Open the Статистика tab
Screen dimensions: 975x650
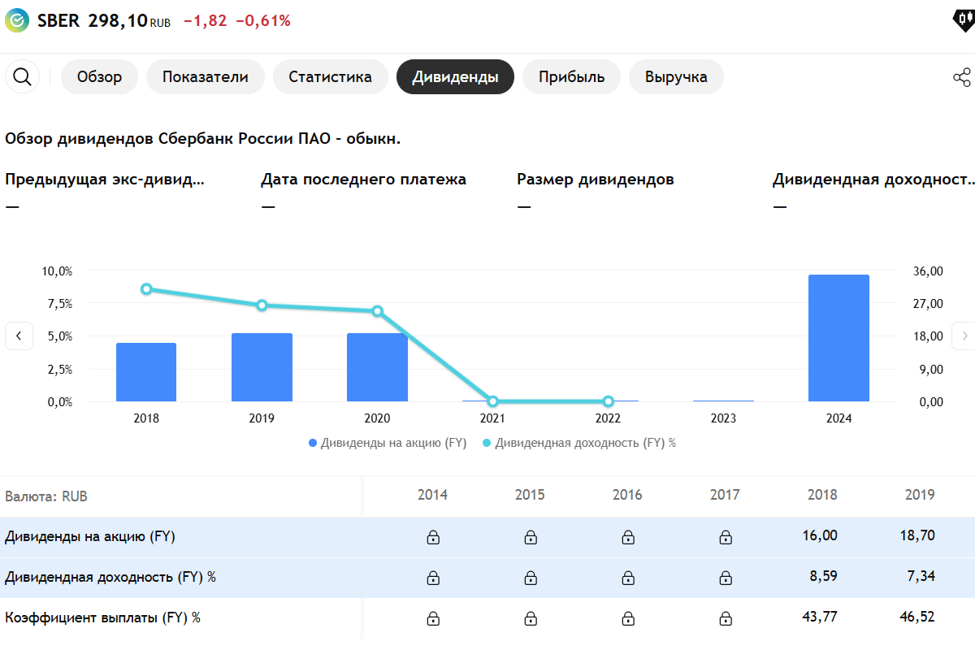coord(331,76)
